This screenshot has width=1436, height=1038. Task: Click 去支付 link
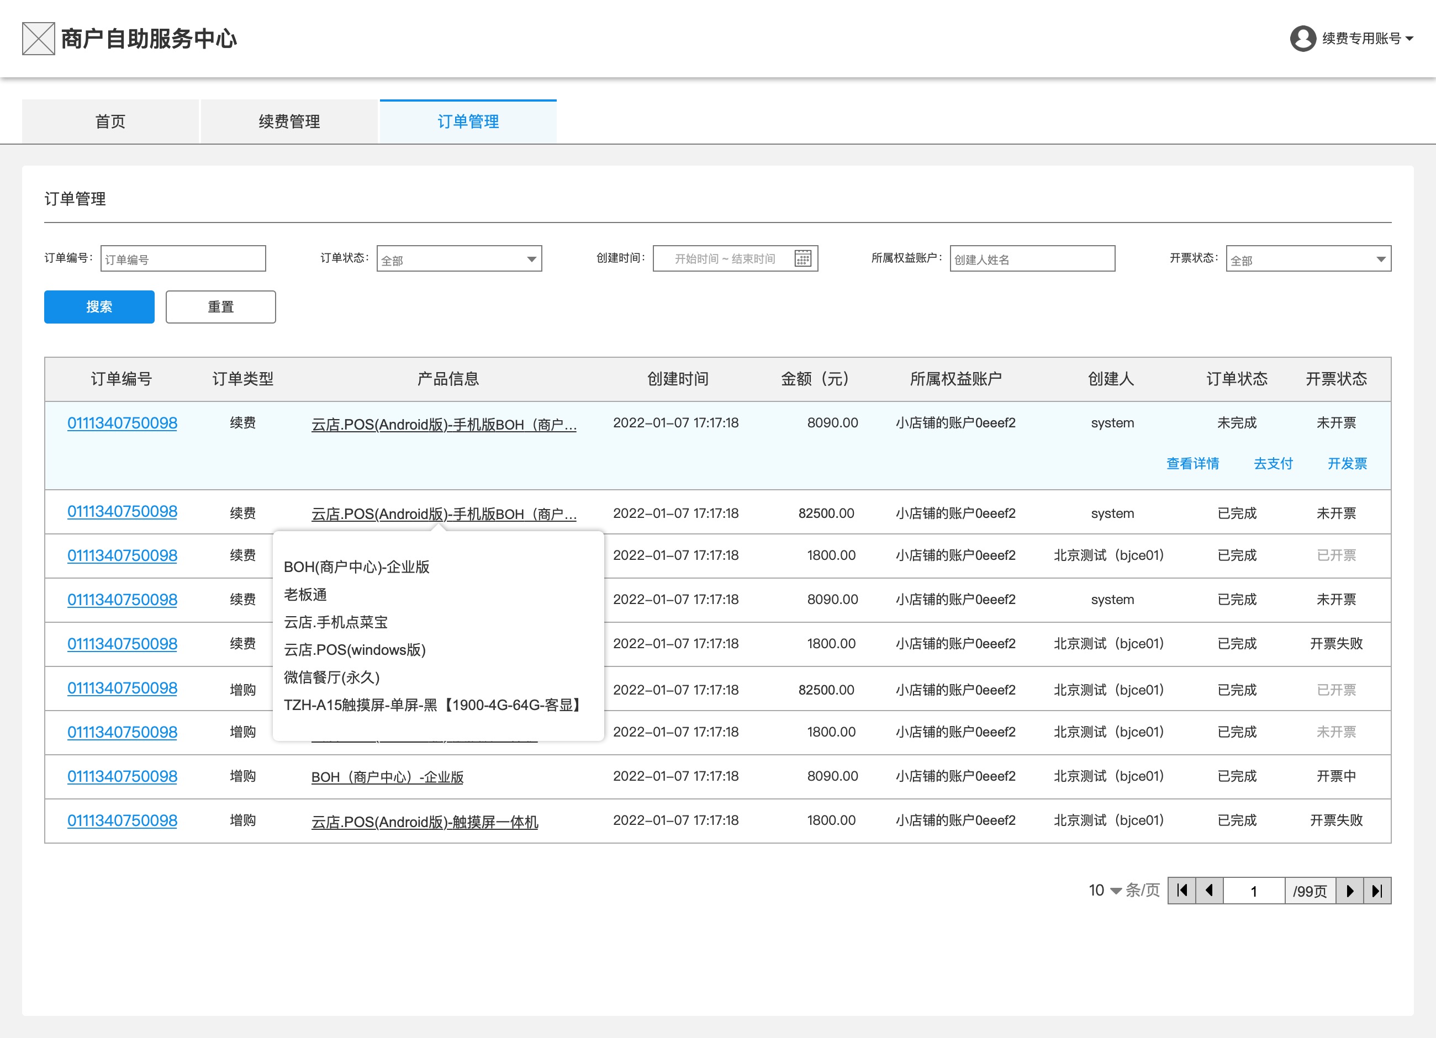pyautogui.click(x=1273, y=463)
